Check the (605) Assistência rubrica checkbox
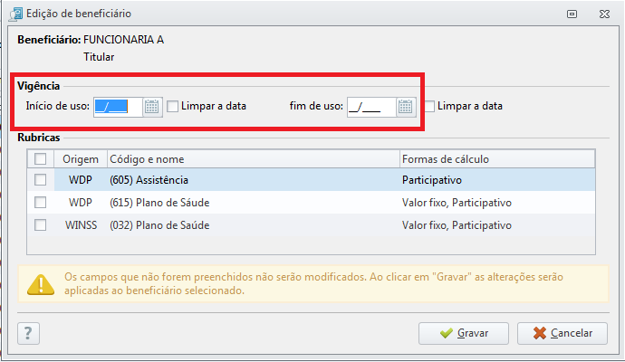 [x=40, y=179]
